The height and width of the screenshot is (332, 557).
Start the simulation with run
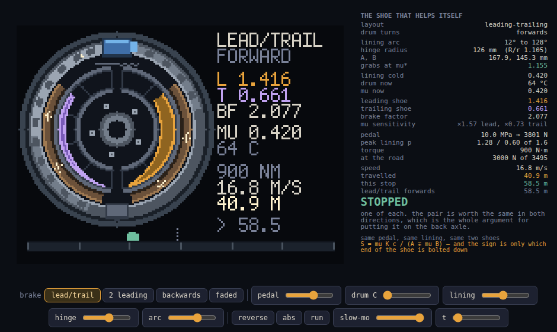coord(317,317)
